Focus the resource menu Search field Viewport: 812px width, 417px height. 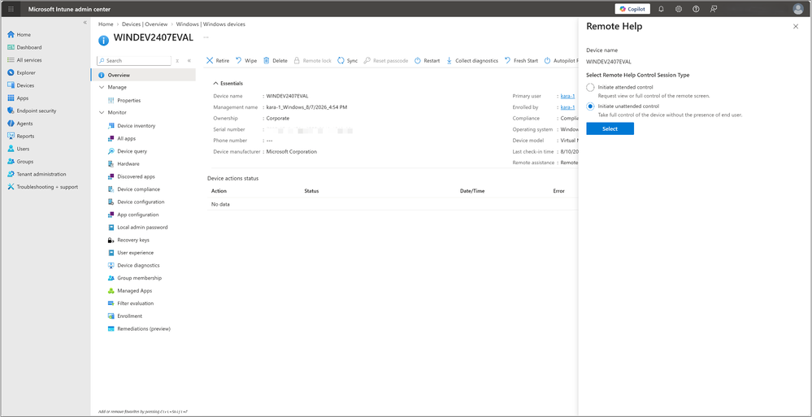[134, 61]
